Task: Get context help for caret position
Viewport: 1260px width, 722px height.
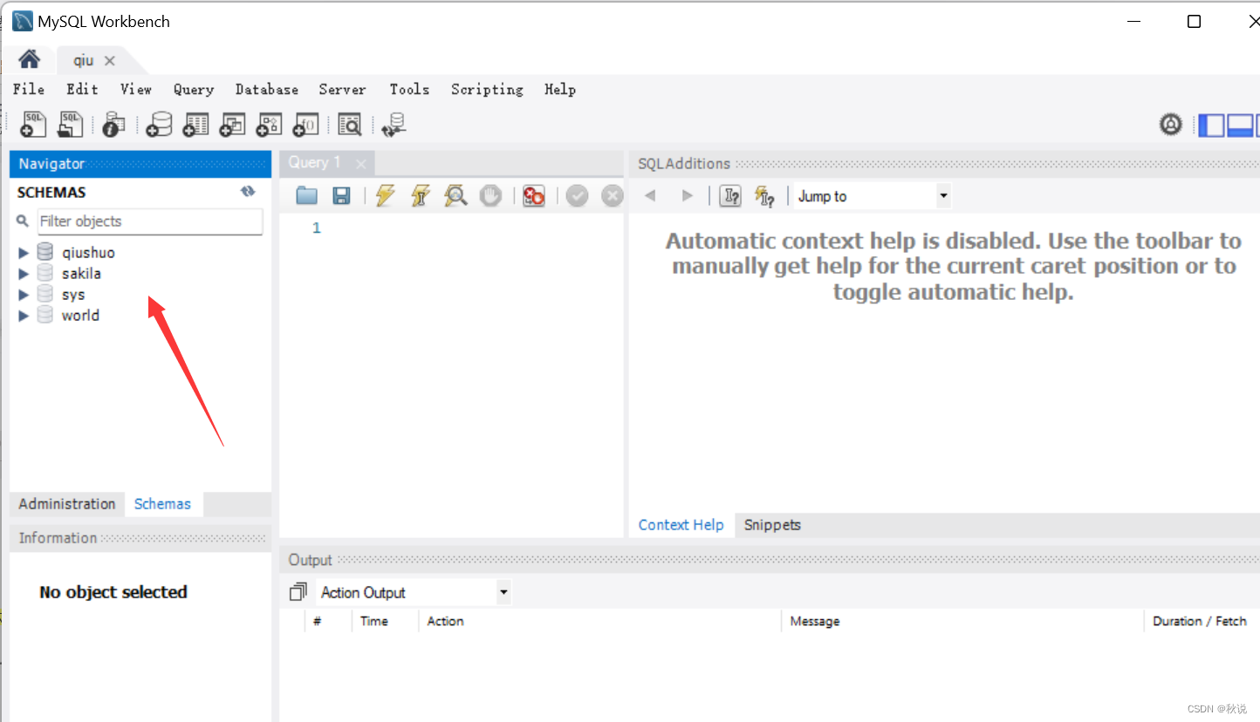Action: (x=729, y=195)
